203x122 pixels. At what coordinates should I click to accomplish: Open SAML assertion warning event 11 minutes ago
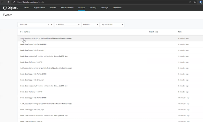110,104
